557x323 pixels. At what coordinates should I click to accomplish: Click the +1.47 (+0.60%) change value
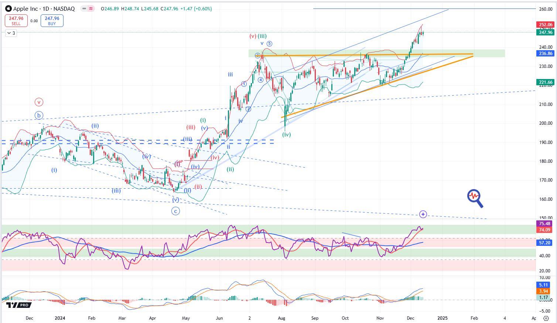pos(196,8)
